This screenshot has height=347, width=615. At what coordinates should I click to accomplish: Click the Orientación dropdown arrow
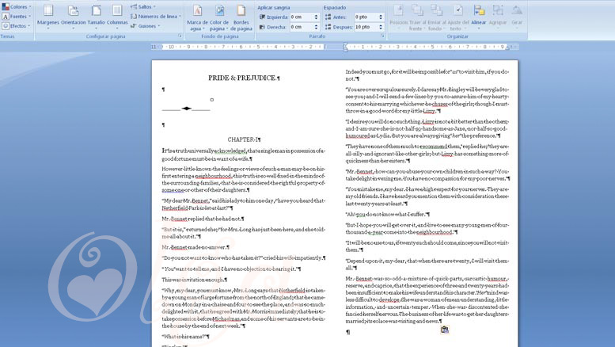(73, 29)
